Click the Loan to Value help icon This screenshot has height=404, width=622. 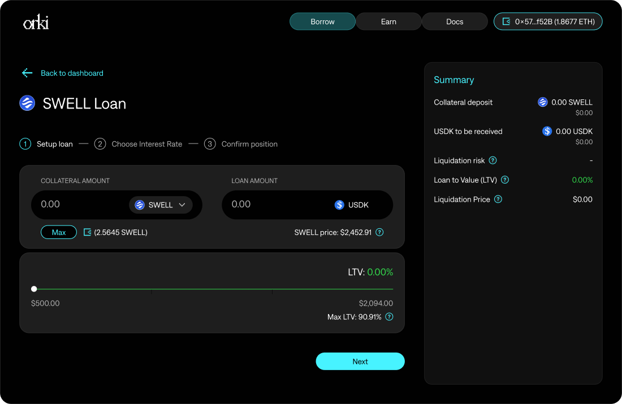tap(505, 180)
